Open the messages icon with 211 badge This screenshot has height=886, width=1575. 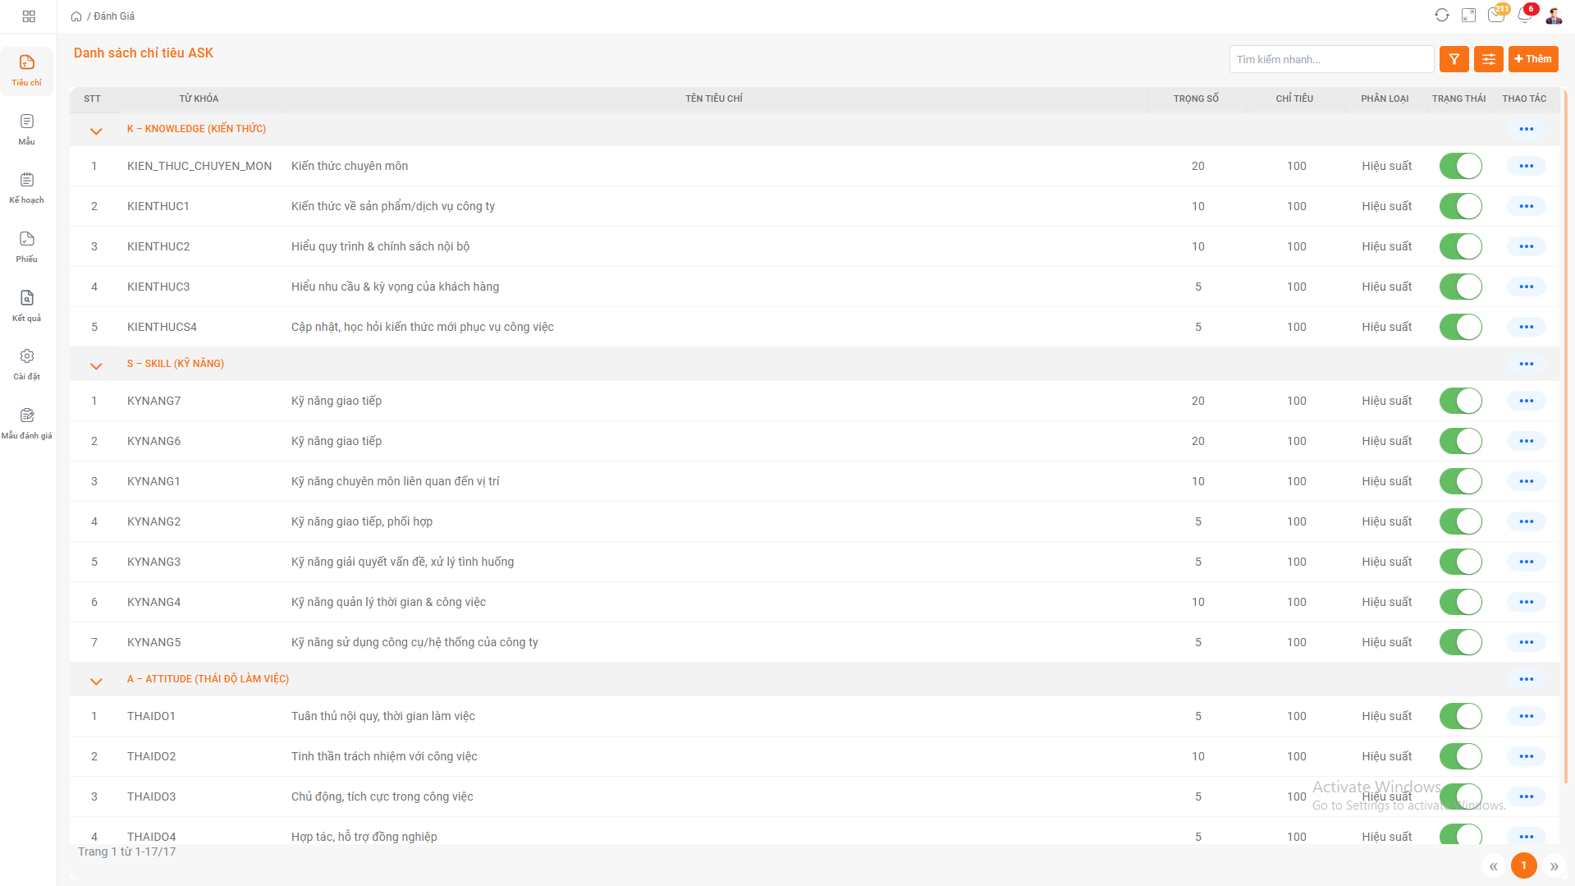[x=1495, y=16]
